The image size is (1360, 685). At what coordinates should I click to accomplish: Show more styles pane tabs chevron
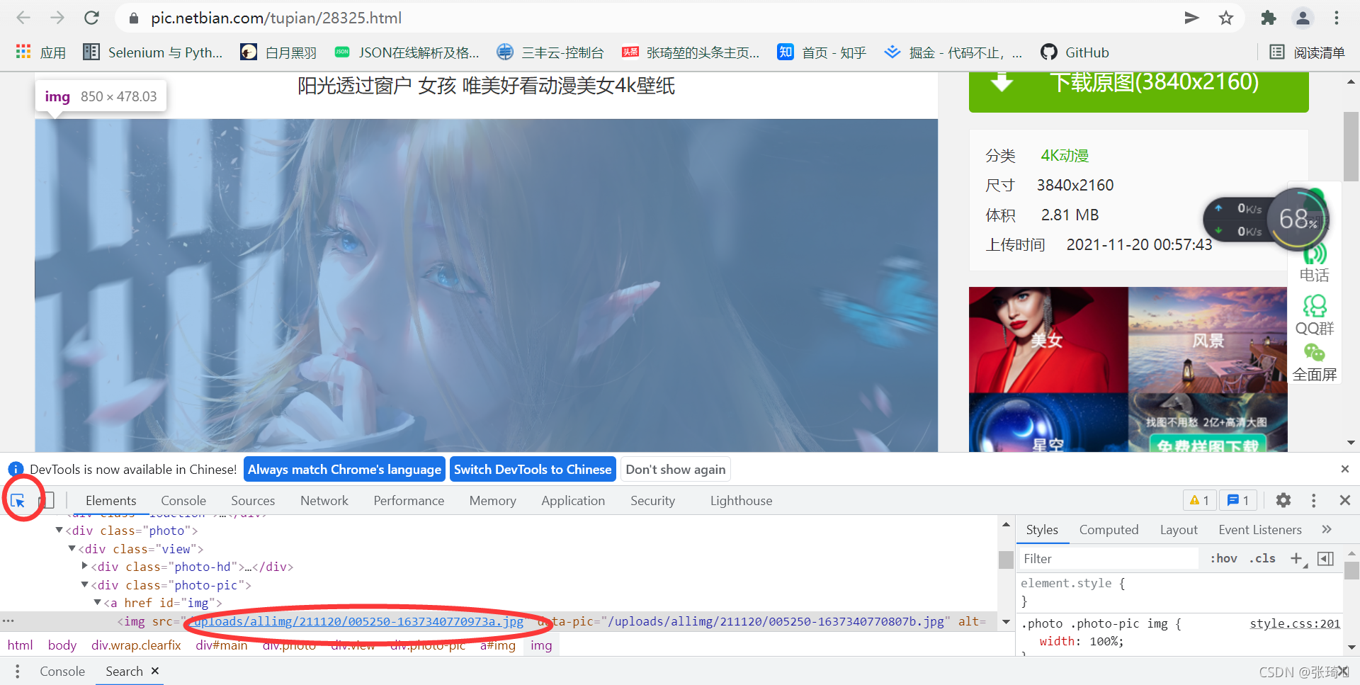(1327, 530)
